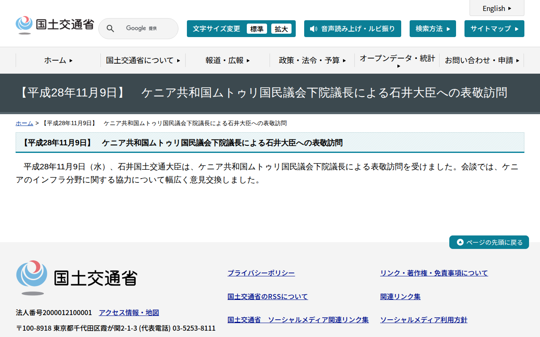Viewport: 540px width, 337px height.
Task: Open the 政策・法令・予算 menu
Action: coord(312,60)
